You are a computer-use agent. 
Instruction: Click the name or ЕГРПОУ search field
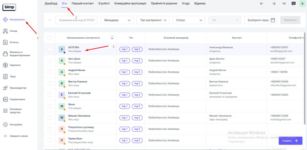tap(76, 20)
